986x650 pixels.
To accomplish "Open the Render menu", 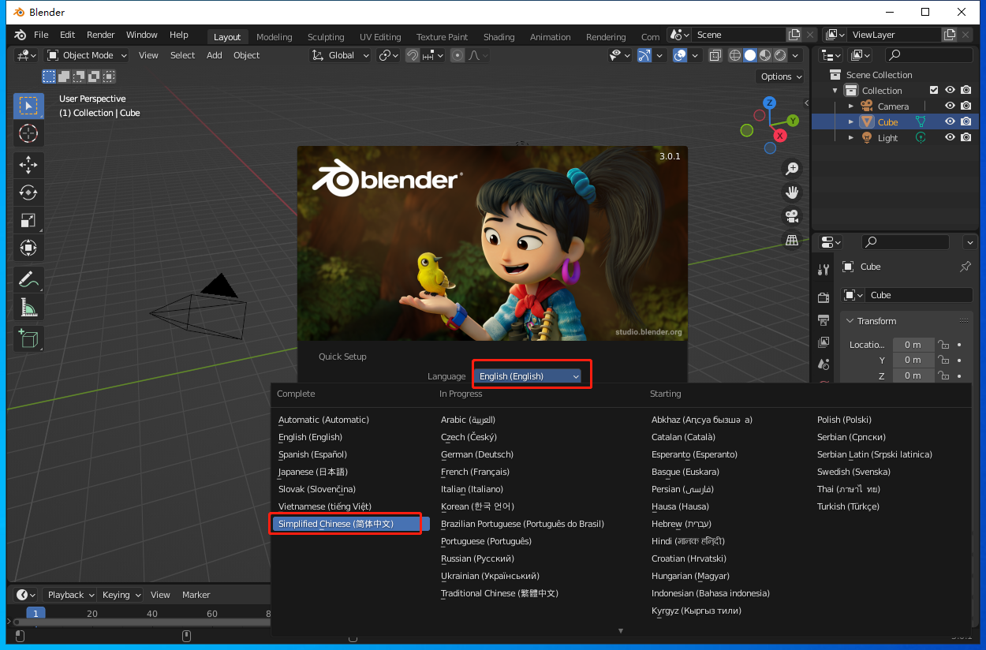I will pyautogui.click(x=101, y=35).
